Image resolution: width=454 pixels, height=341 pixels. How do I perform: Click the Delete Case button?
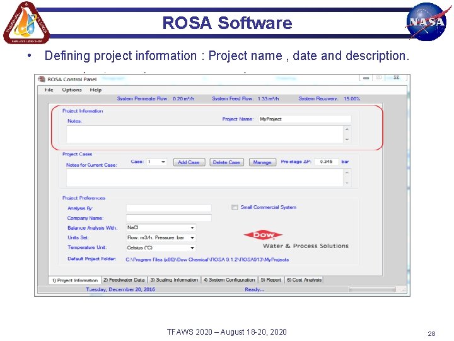pos(226,162)
